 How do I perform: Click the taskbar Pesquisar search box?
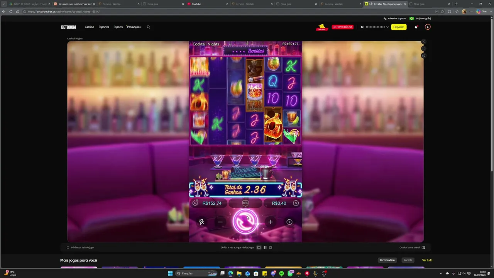click(196, 273)
